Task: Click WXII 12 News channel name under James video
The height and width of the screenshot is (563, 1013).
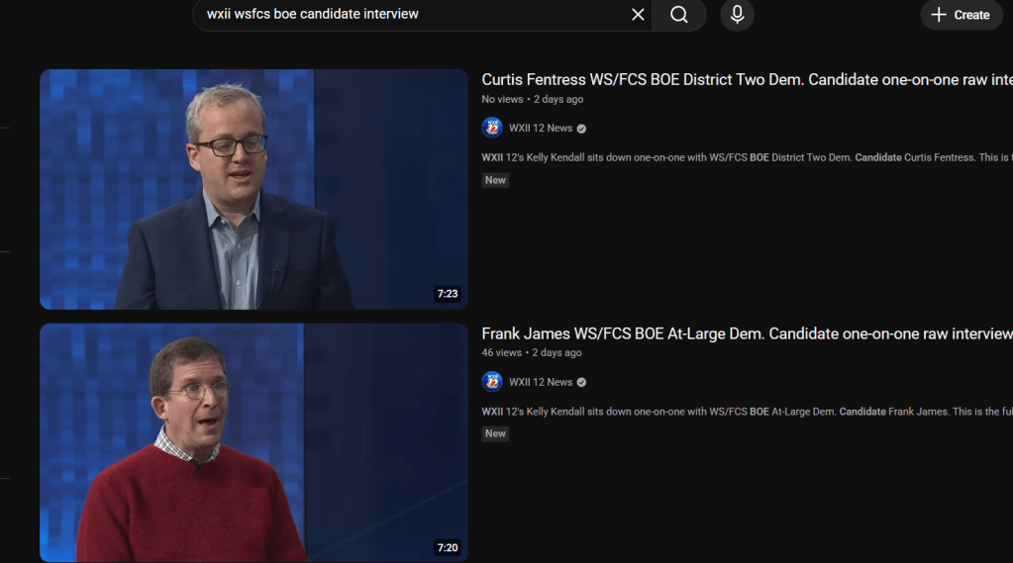Action: (541, 382)
